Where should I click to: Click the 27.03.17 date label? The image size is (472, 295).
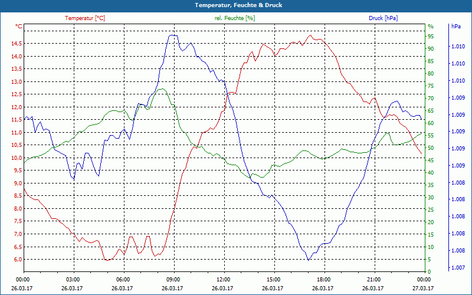point(424,288)
